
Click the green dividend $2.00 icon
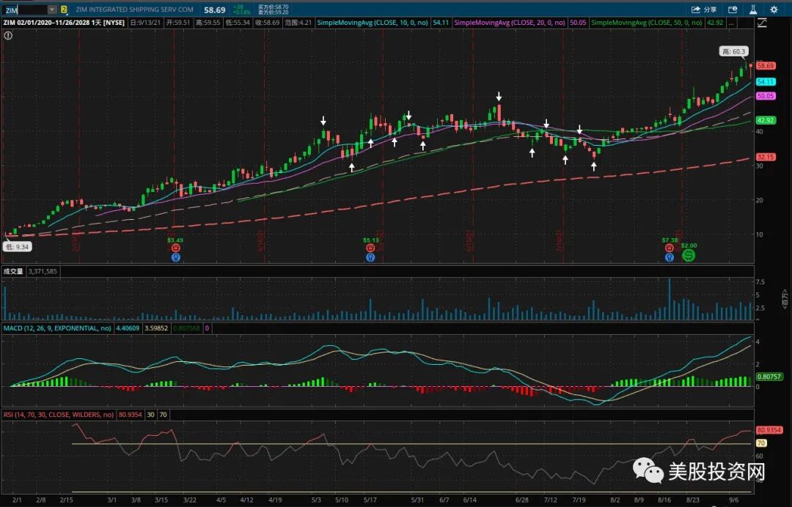point(689,255)
